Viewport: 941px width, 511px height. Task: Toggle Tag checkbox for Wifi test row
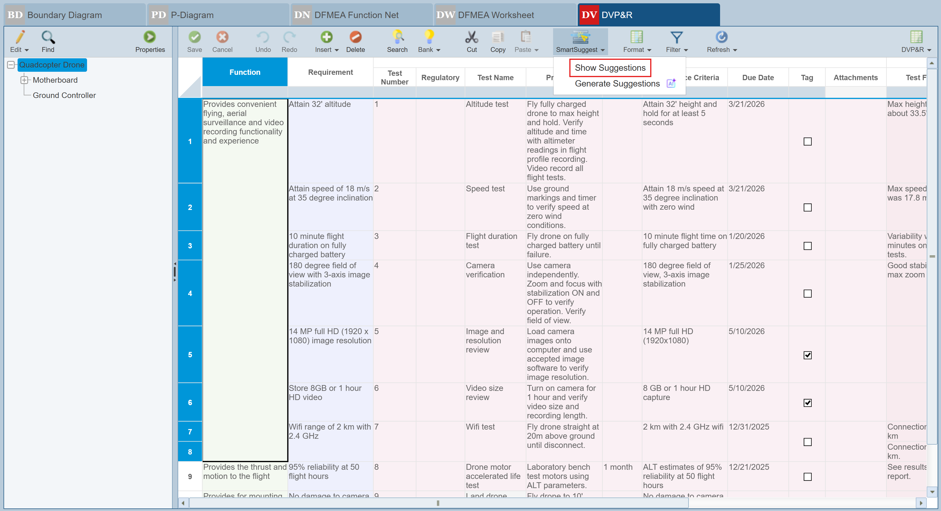807,442
